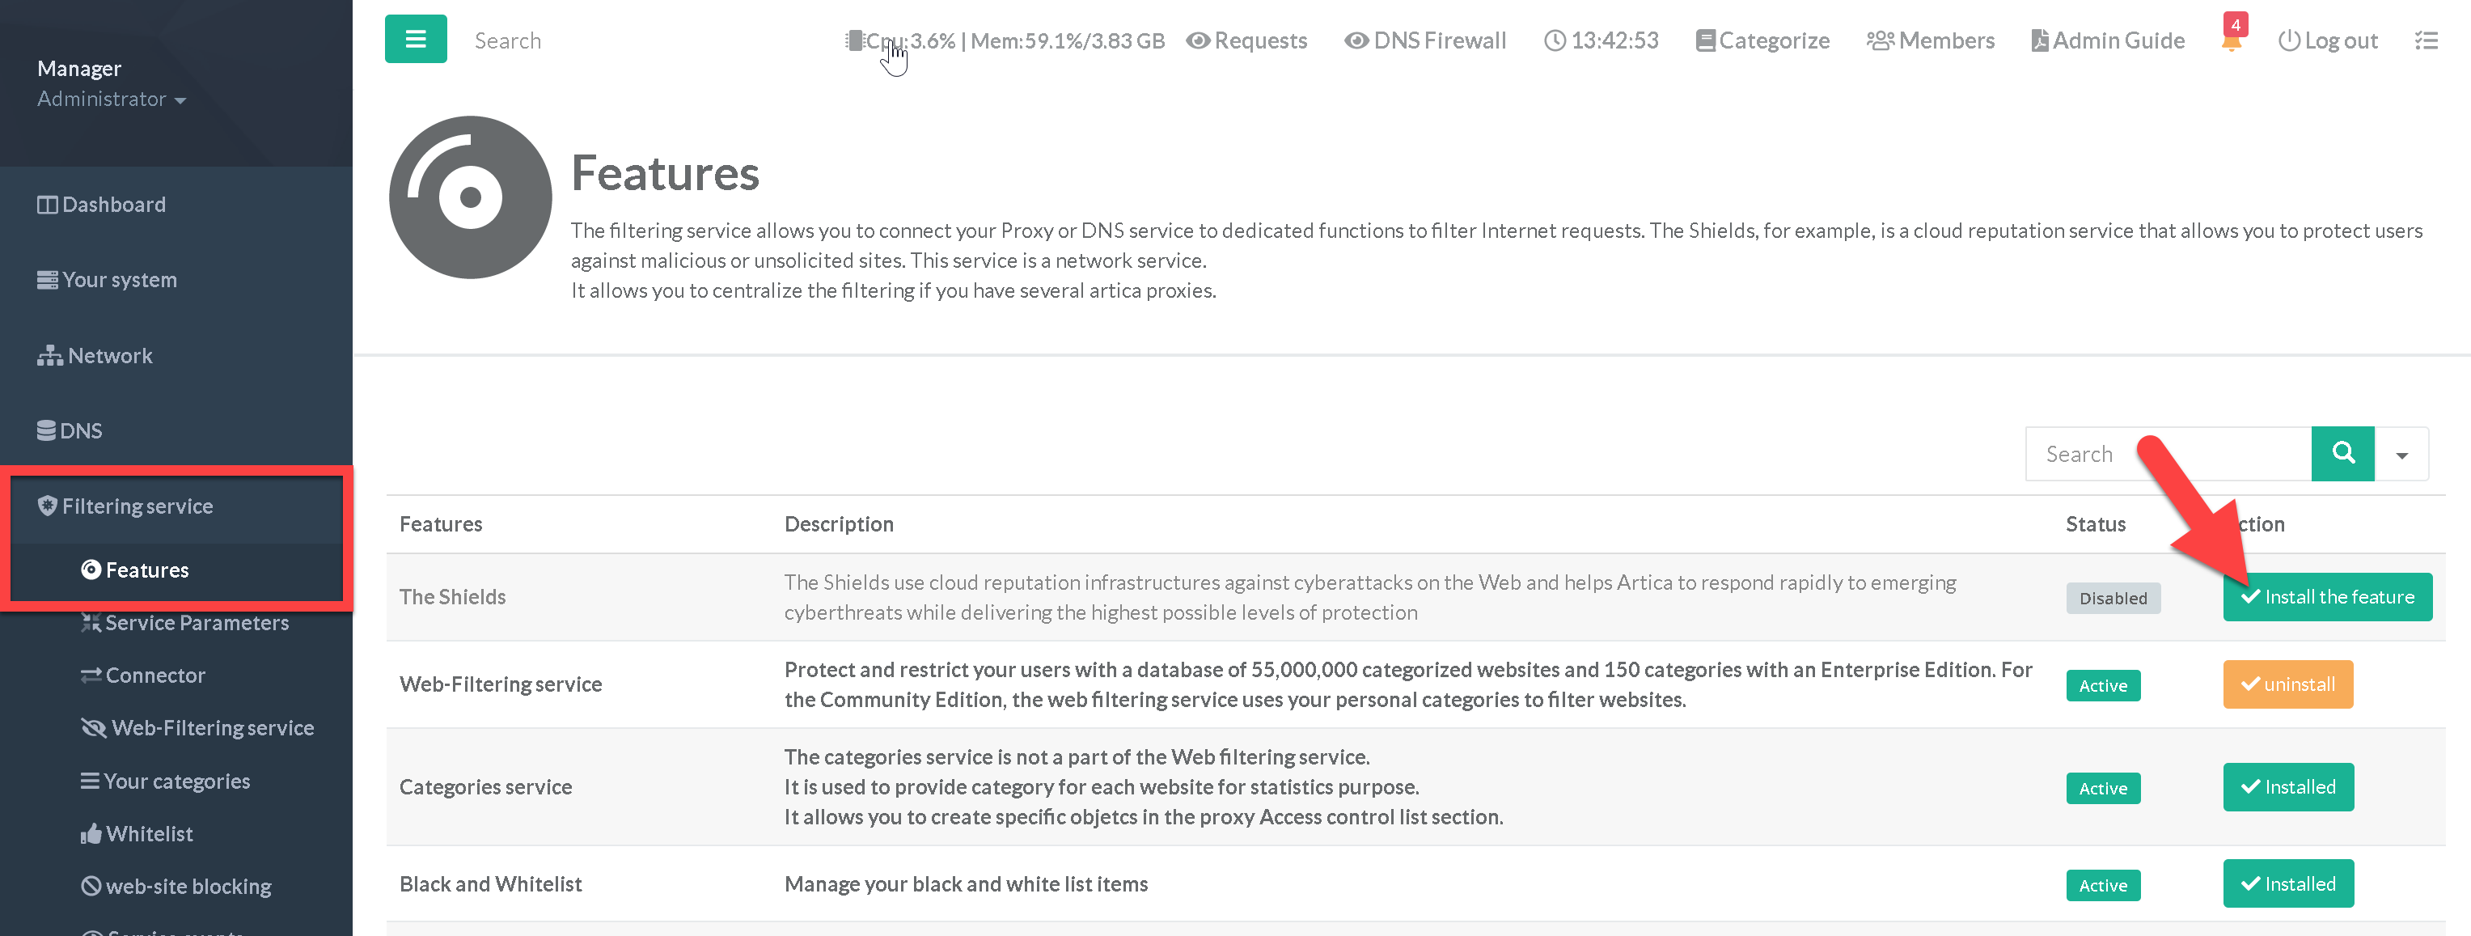Click the magnifier search button in the table
This screenshot has height=936, width=2471.
pyautogui.click(x=2342, y=454)
